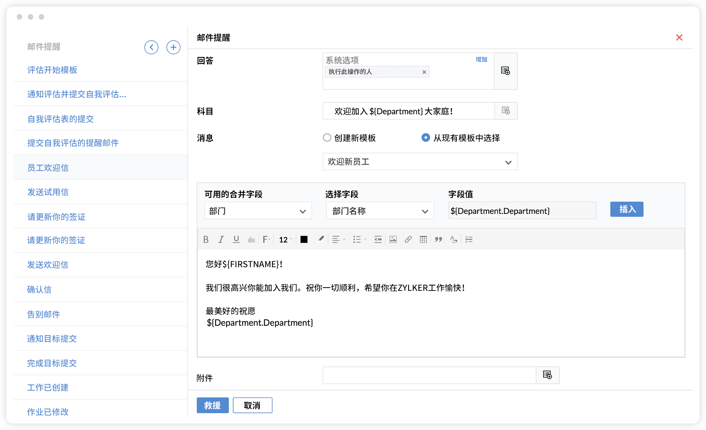Toggle bold formatting in editor toolbar
The width and height of the screenshot is (706, 430).
pos(206,239)
